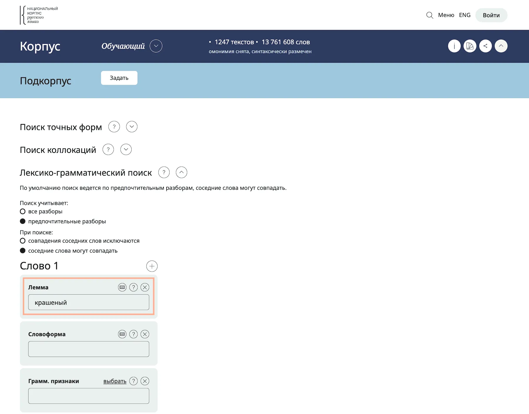Click the Подкорпус label
Screen dimensions: 529x414
(46, 81)
